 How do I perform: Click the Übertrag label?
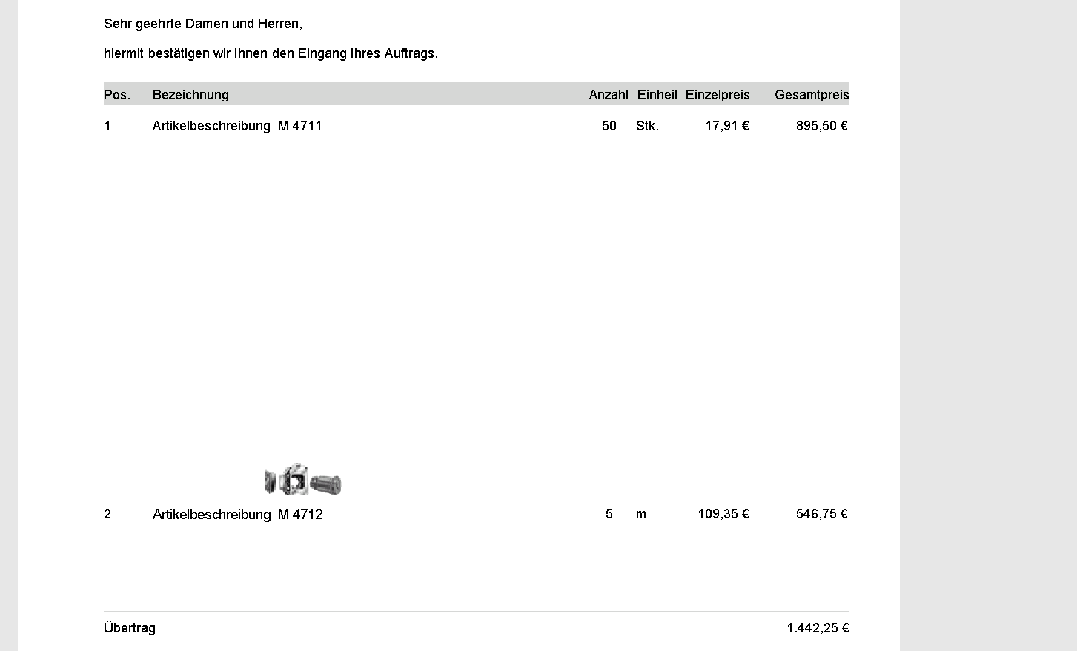click(x=130, y=628)
